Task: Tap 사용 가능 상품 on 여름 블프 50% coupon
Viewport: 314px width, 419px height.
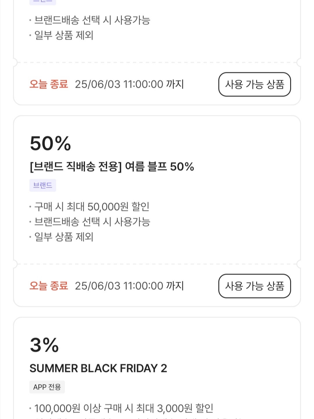Action: [x=254, y=286]
